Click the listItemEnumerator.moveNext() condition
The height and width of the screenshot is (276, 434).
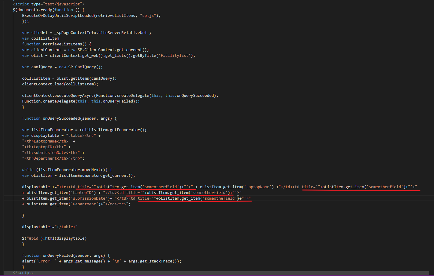click(72, 170)
